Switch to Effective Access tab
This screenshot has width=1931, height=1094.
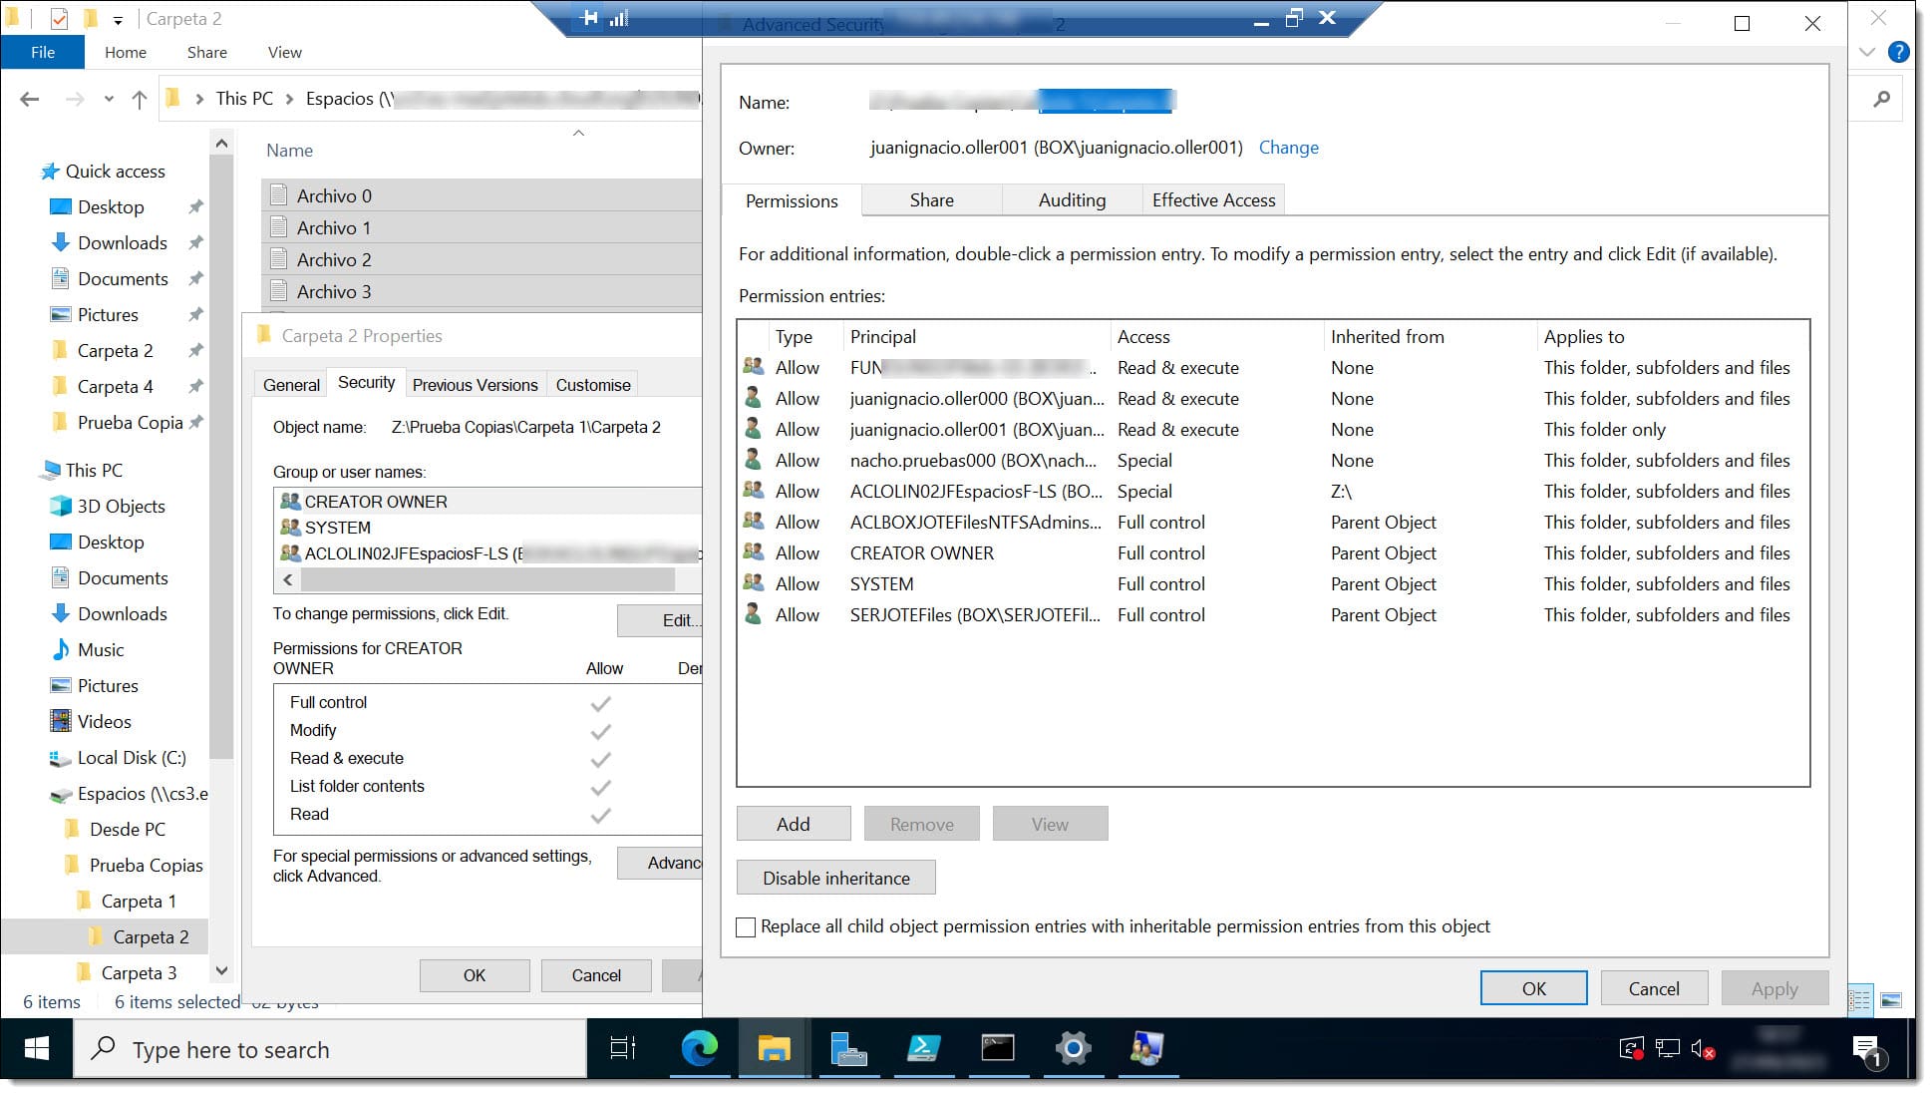click(x=1213, y=198)
